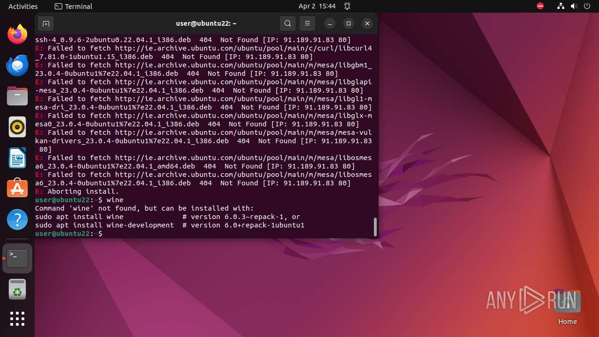Click the terminal vertical scrollbar thumb
The width and height of the screenshot is (599, 337).
(375, 227)
